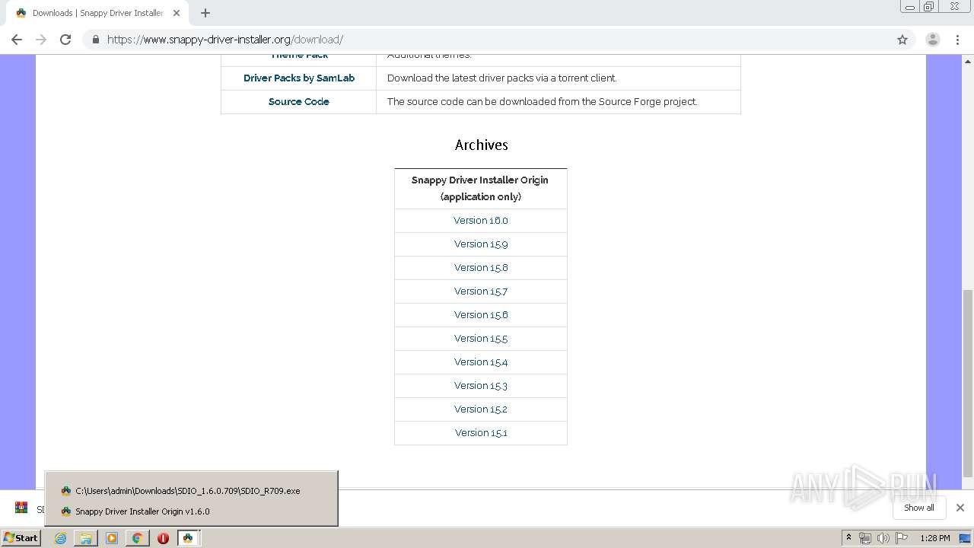
Task: Switch to Chrome in taskbar
Action: pos(138,538)
